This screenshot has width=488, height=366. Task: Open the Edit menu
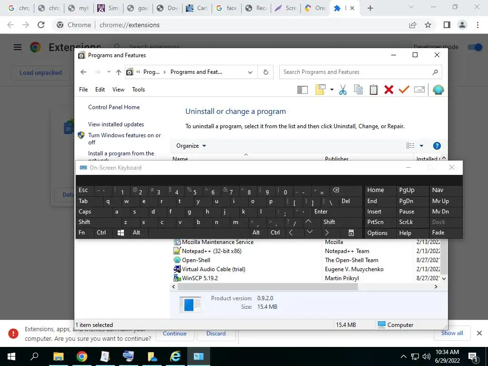pyautogui.click(x=100, y=90)
